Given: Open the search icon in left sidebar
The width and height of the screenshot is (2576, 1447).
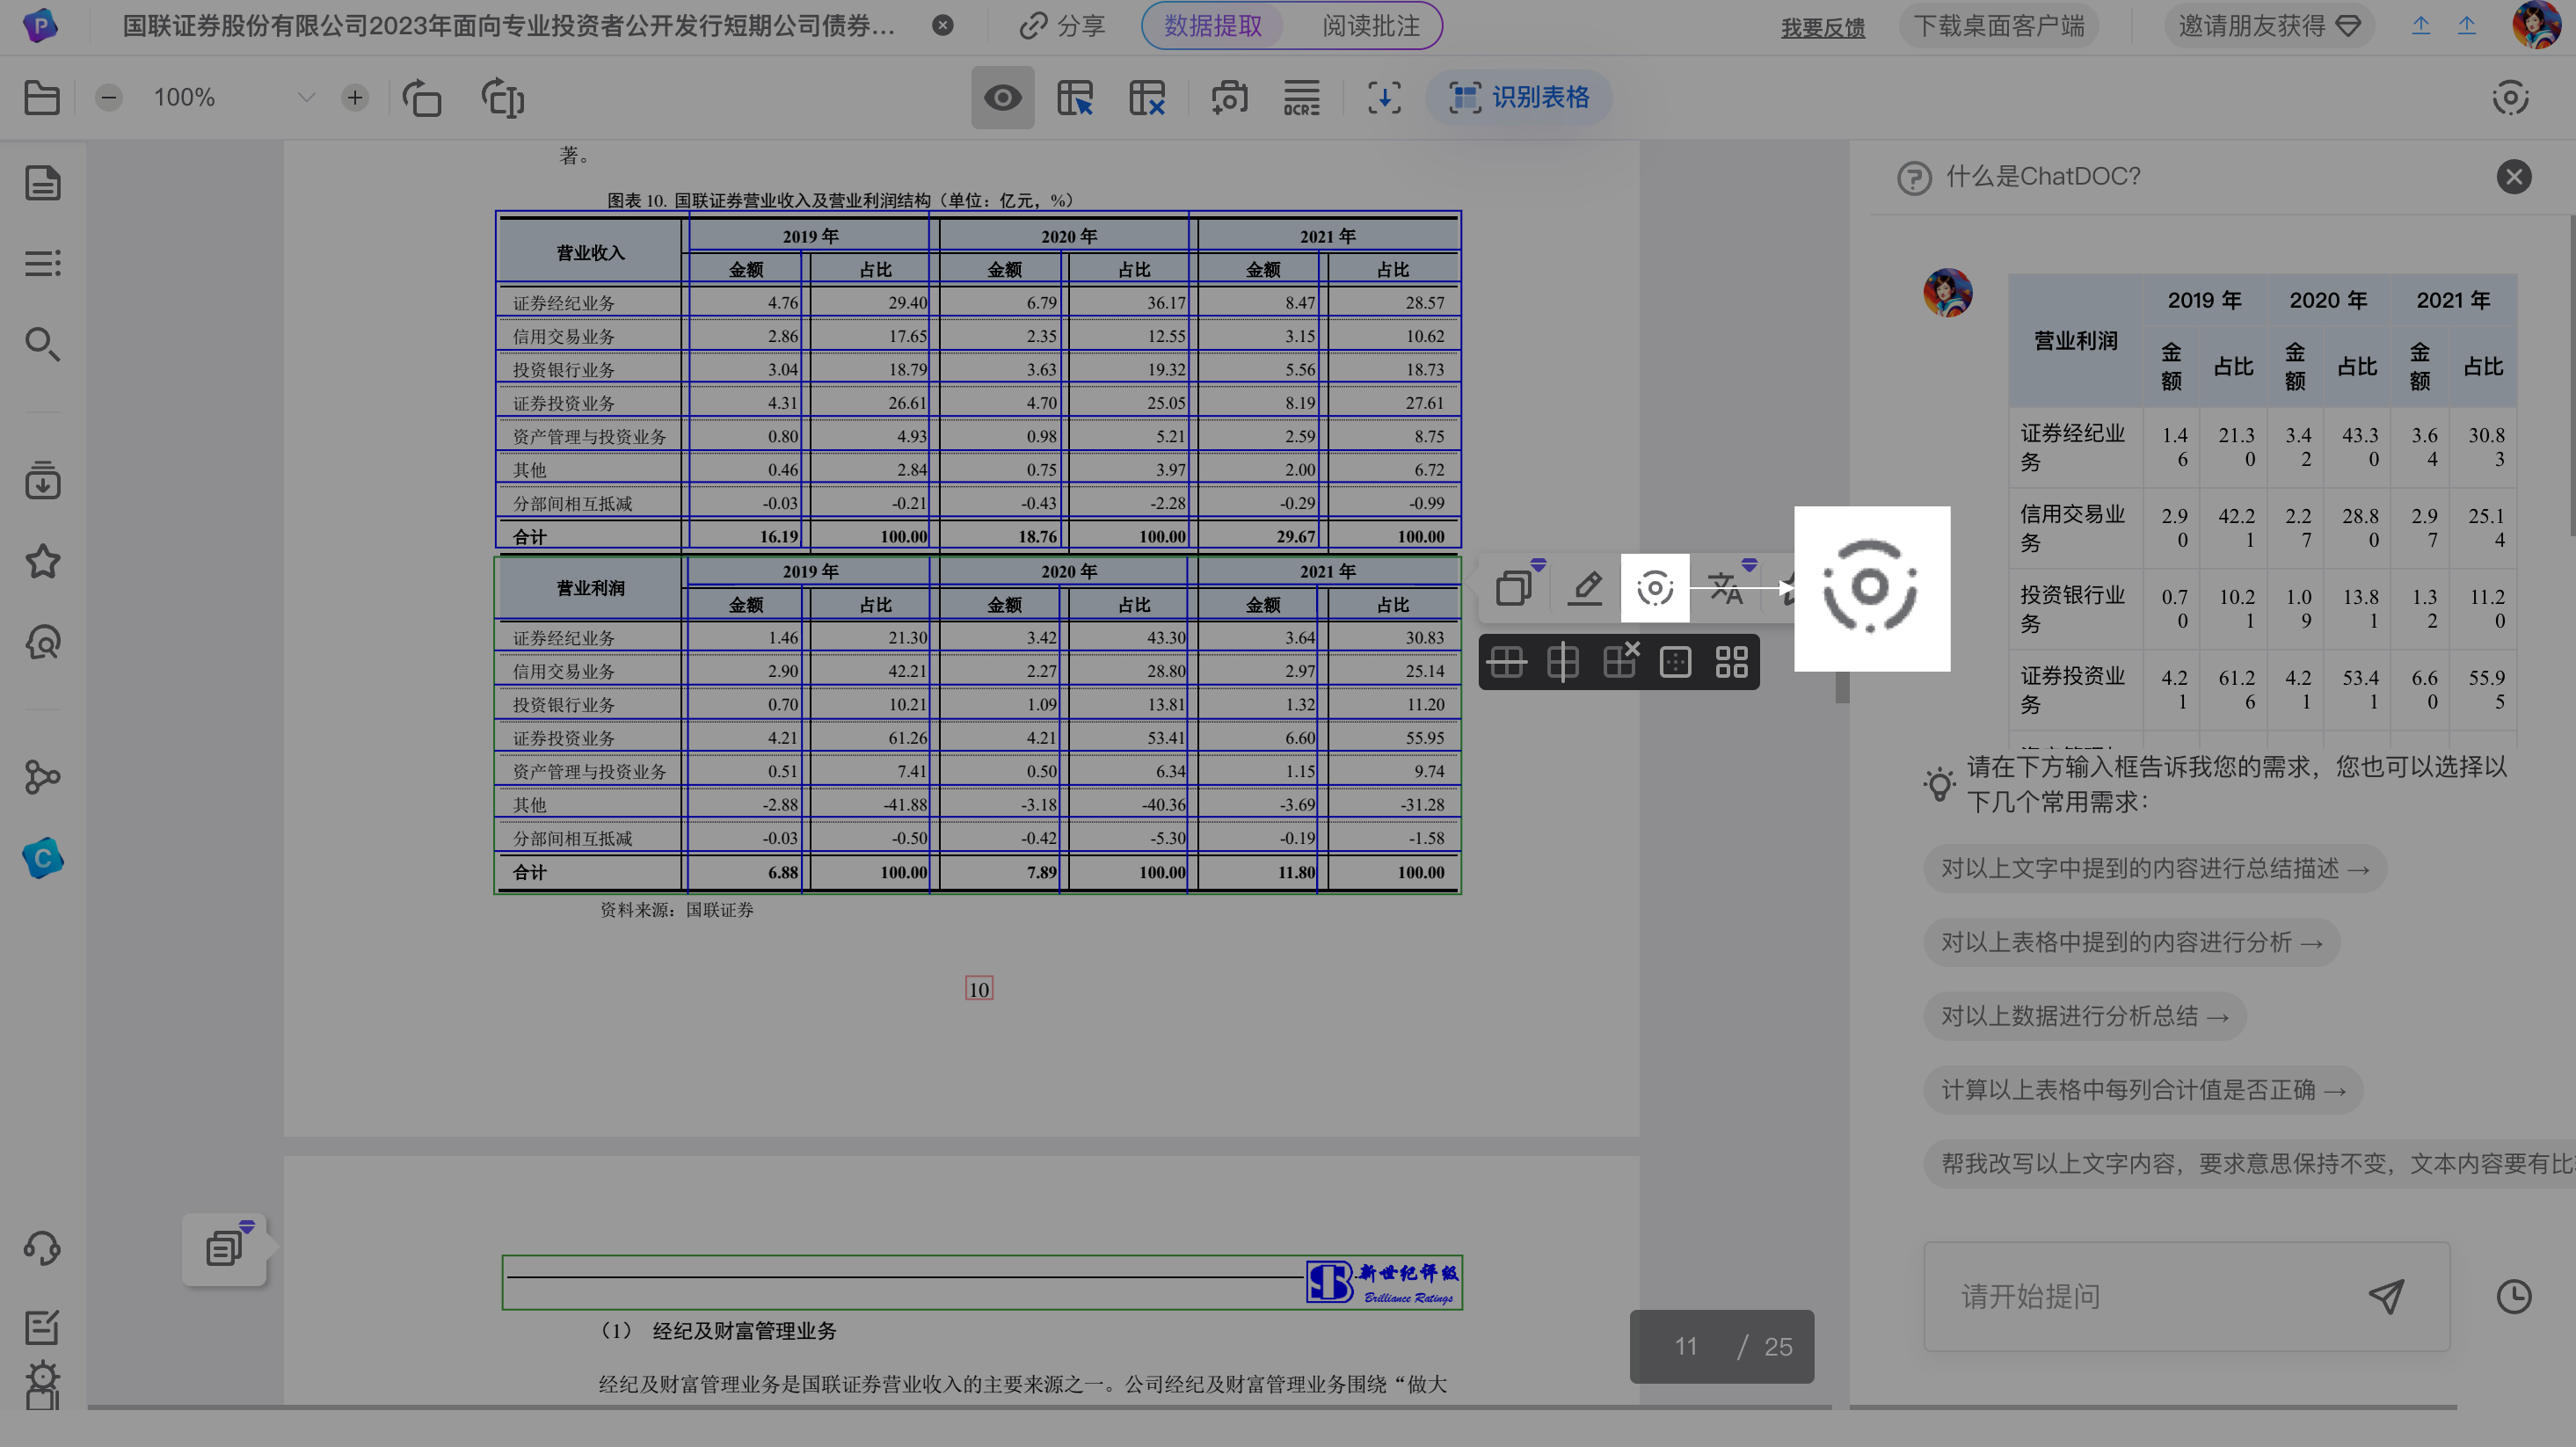Looking at the screenshot, I should coord(42,344).
